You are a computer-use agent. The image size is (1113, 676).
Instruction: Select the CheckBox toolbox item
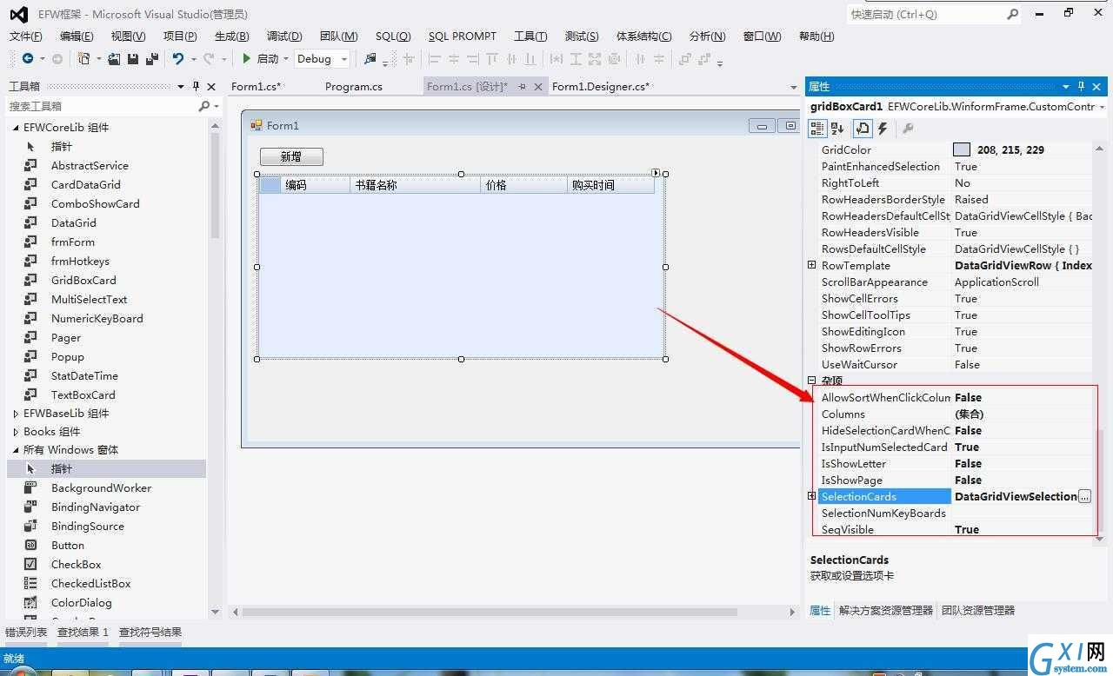tap(77, 564)
